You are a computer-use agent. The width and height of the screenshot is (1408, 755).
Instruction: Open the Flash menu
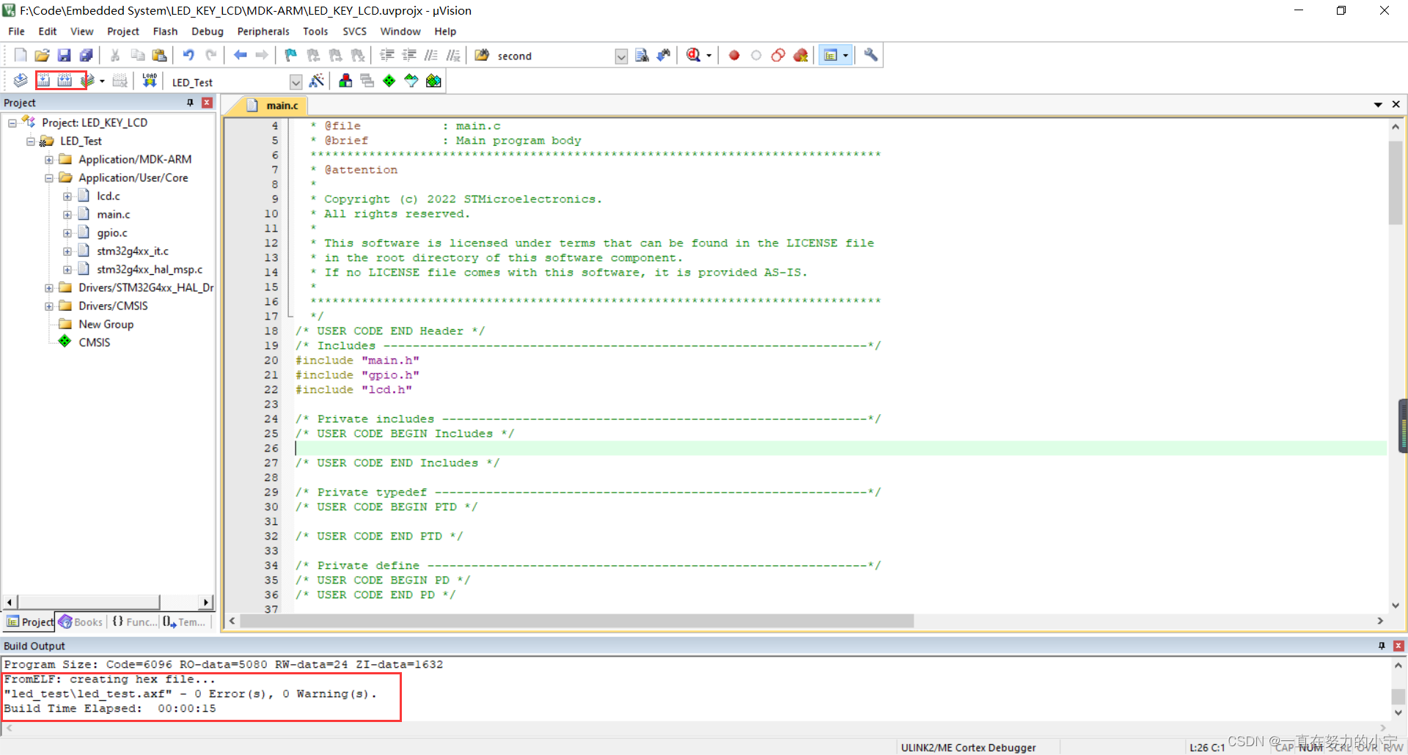(x=165, y=32)
